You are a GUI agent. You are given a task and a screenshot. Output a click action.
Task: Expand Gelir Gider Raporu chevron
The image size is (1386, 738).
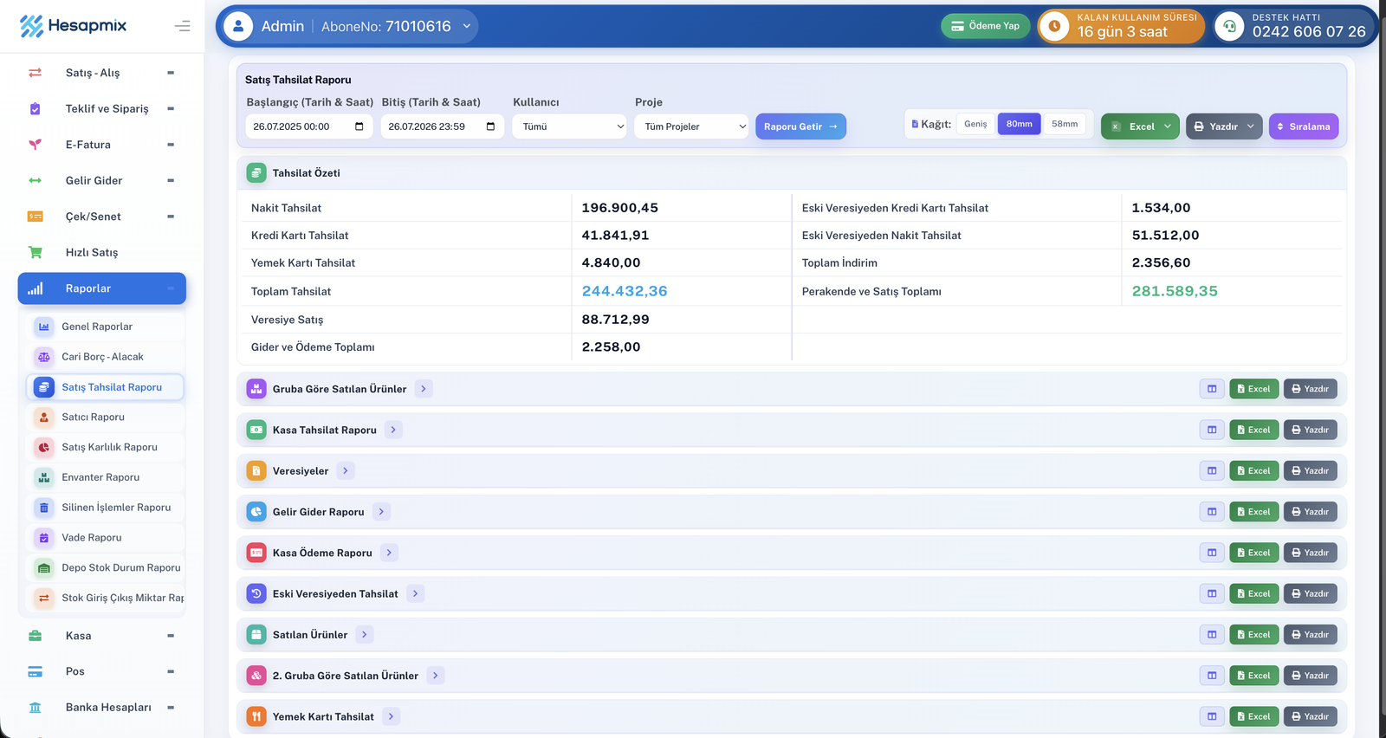coord(381,512)
